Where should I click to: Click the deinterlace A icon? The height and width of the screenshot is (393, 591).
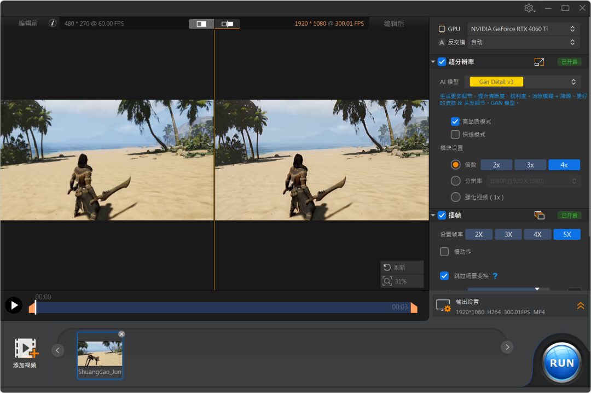pos(442,42)
